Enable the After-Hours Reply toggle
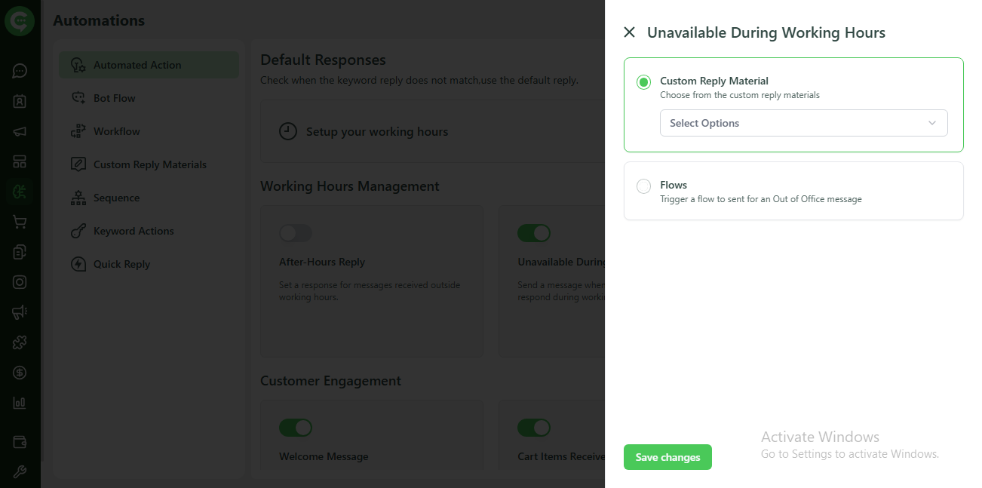The image size is (982, 488). [295, 233]
